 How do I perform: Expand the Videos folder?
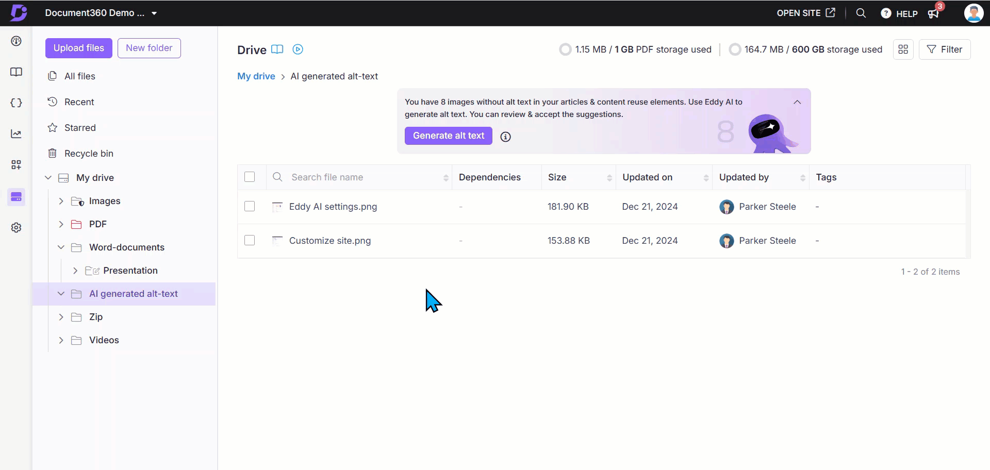click(61, 340)
